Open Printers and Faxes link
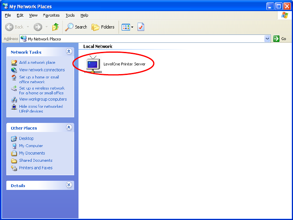 coord(36,168)
